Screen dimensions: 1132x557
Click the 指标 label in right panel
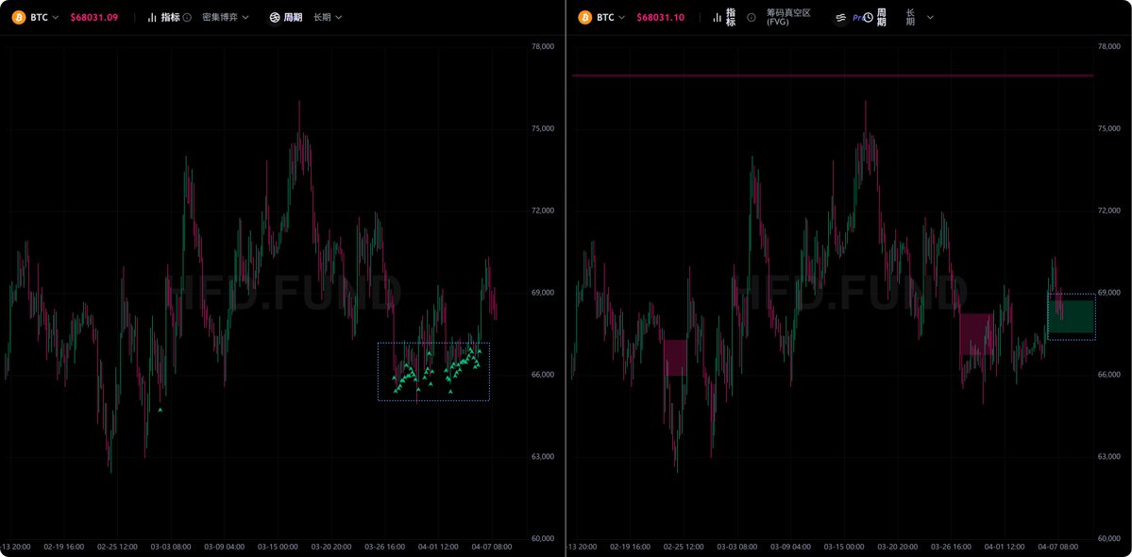(x=732, y=17)
